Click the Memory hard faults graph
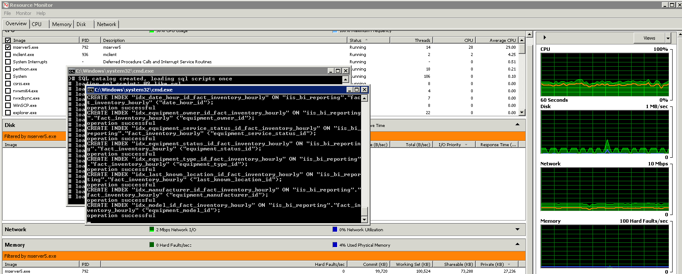The image size is (682, 274). tap(605, 246)
